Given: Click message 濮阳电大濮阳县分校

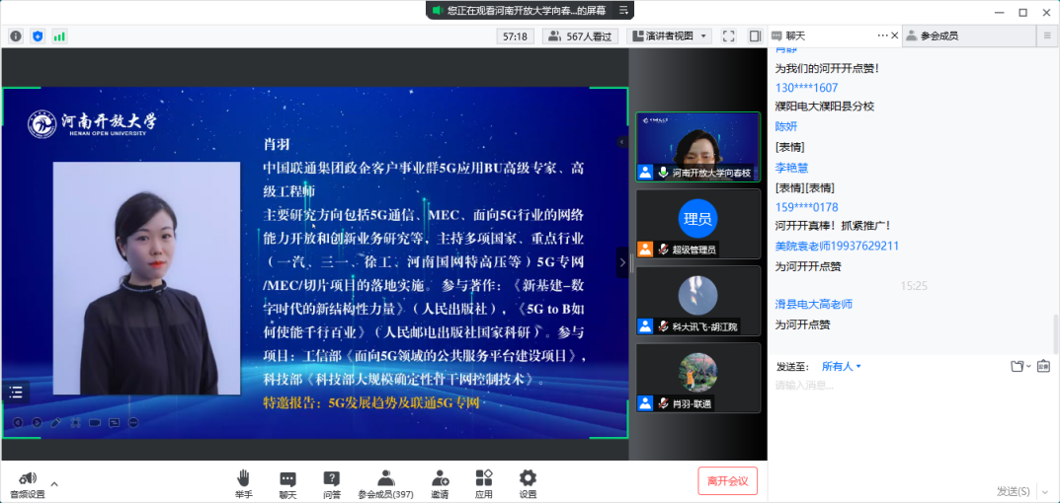Looking at the screenshot, I should [825, 106].
